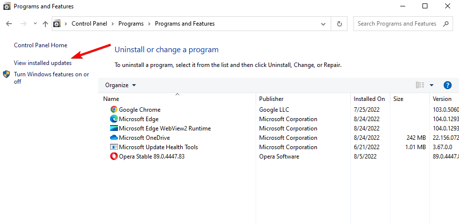This screenshot has width=459, height=224.
Task: Expand chevron after Programs breadcrumb
Action: pos(149,24)
